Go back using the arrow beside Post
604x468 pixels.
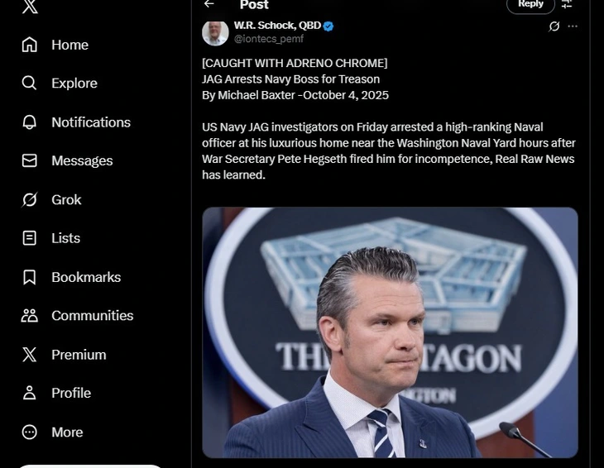click(x=209, y=4)
